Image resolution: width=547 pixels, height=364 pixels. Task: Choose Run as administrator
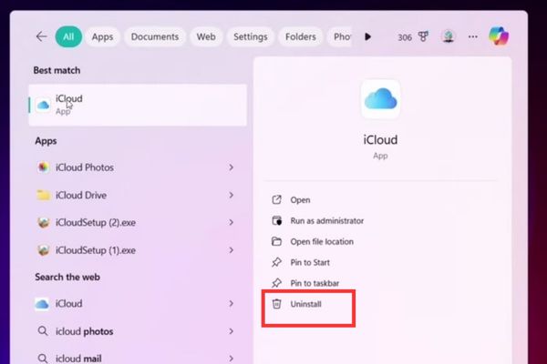[x=326, y=220]
